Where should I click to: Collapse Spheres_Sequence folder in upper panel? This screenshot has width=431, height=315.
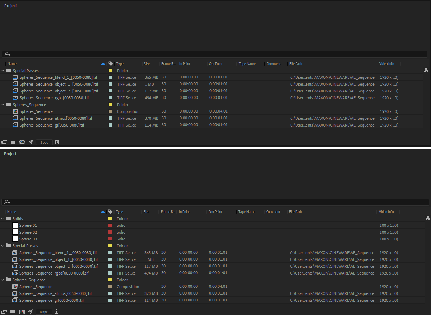tap(3, 105)
